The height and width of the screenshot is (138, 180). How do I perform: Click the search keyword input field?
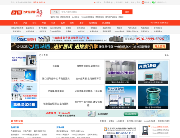[91, 12]
